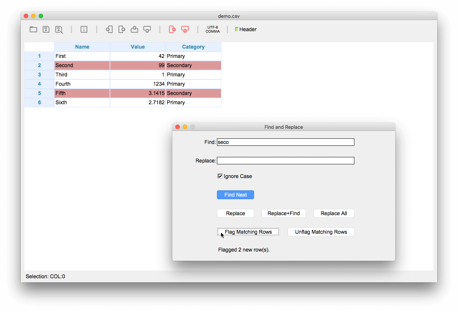Click into the Replace text field

(285, 161)
